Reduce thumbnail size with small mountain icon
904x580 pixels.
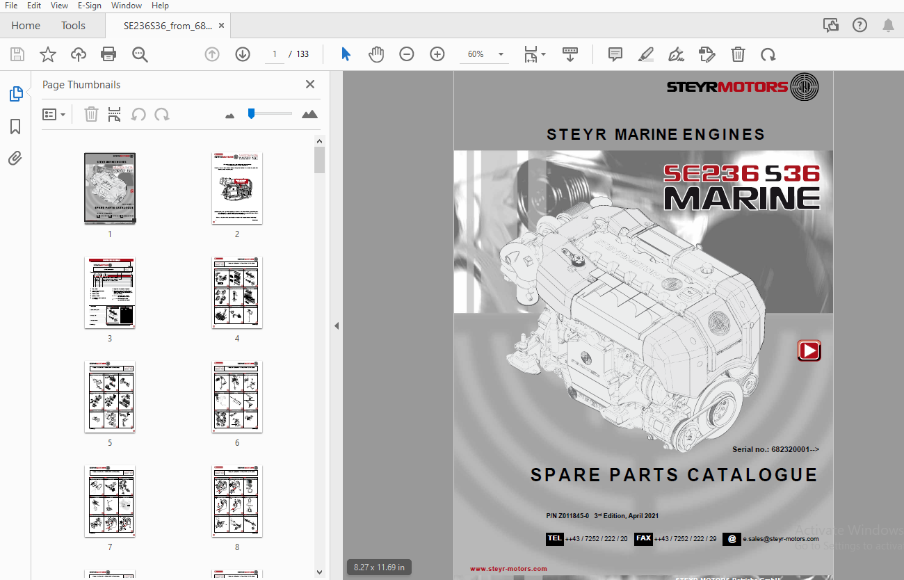click(230, 115)
